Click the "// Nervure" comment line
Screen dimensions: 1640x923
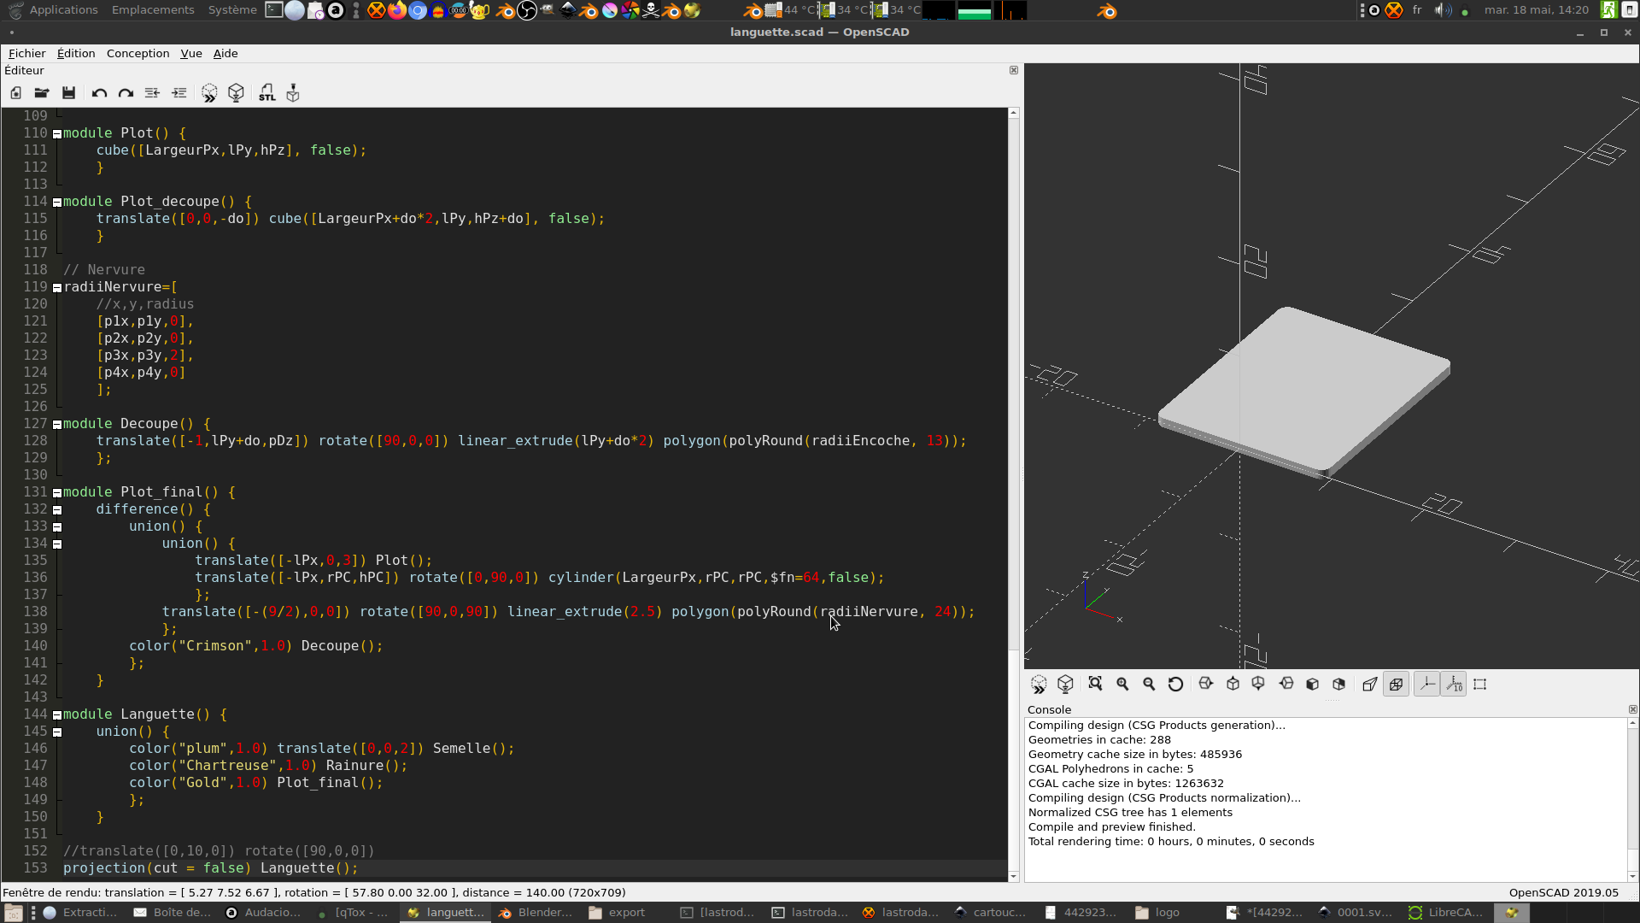pos(104,270)
